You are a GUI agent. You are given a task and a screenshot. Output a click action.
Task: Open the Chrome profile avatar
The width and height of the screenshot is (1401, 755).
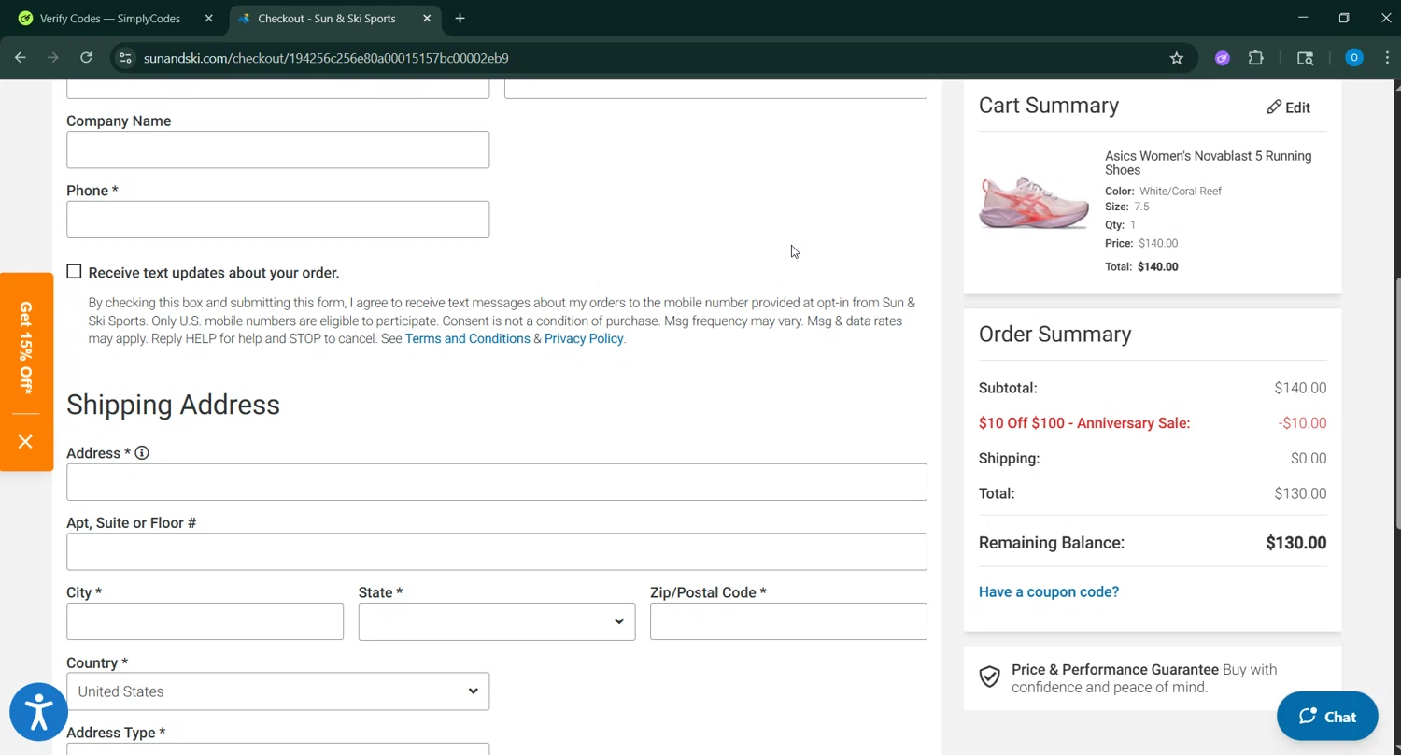point(1353,58)
